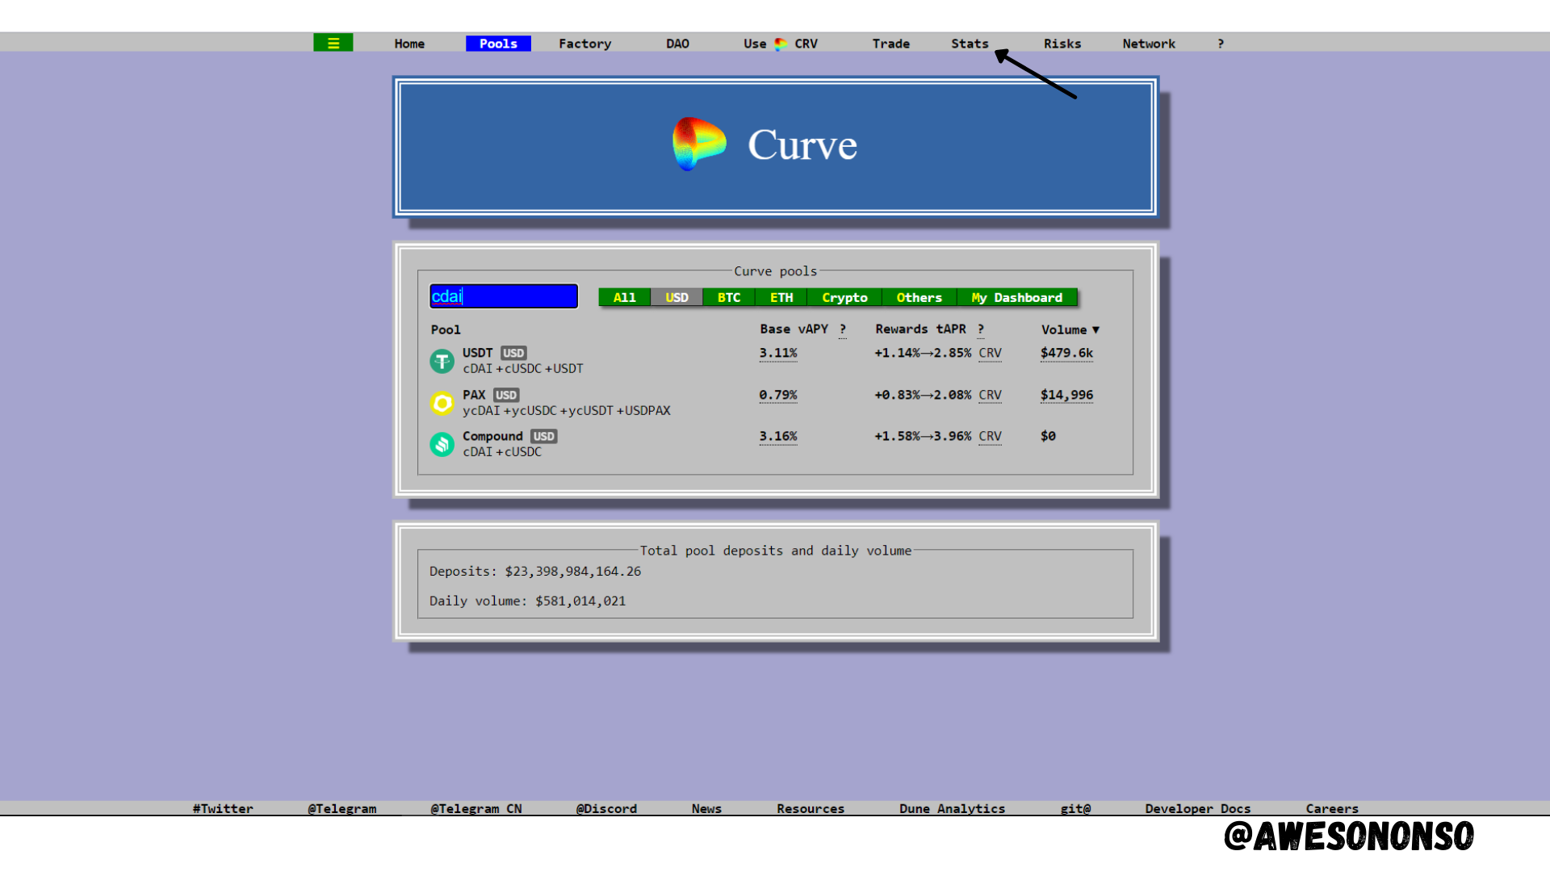Open the #Twitter footer link
The height and width of the screenshot is (872, 1550).
pos(223,808)
